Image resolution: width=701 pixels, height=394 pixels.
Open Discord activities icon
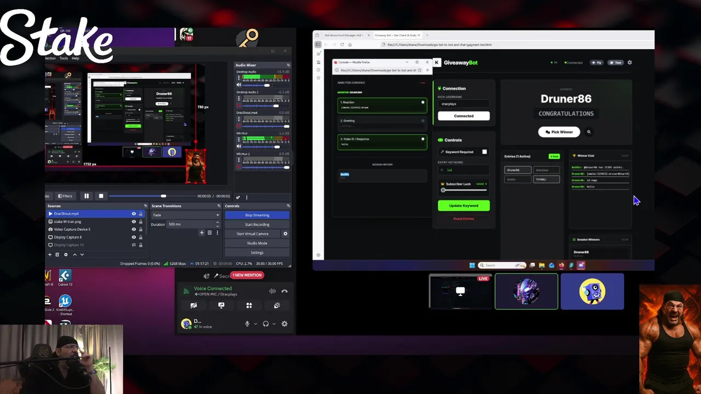249,305
